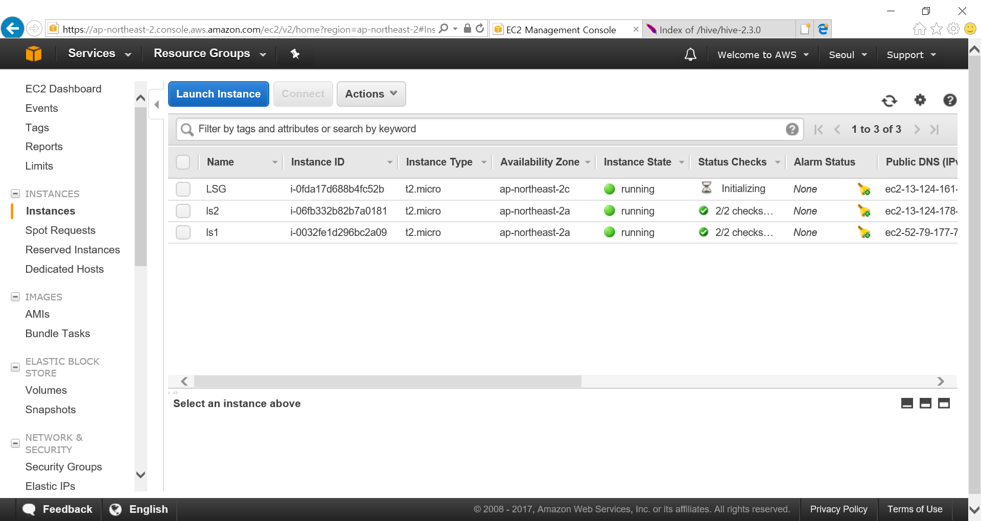
Task: Click the smiley feedback icon in browser
Action: 970,29
